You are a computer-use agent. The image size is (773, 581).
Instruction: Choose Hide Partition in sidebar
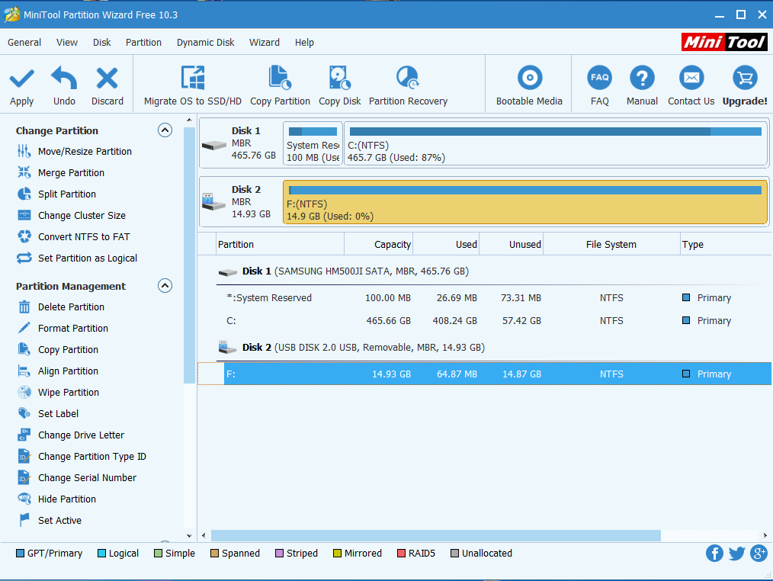(x=56, y=499)
